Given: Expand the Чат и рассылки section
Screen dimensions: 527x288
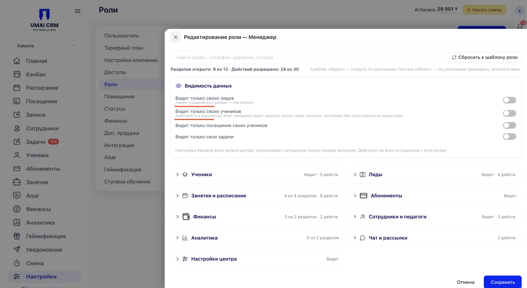Looking at the screenshot, I should pyautogui.click(x=435, y=238).
